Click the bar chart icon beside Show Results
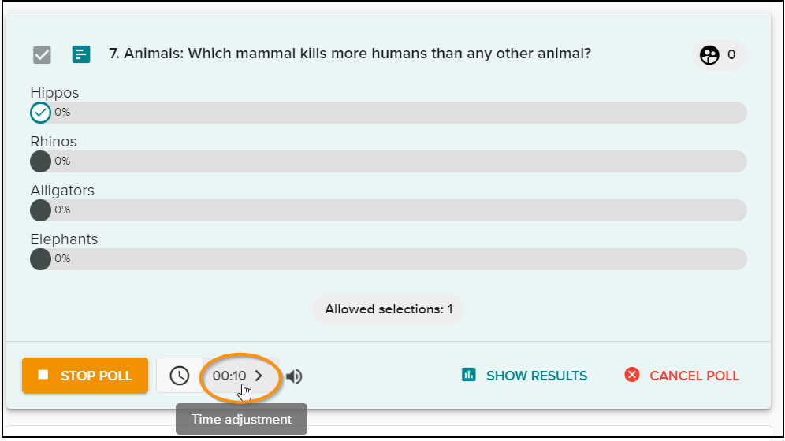This screenshot has height=441, width=785. point(469,375)
